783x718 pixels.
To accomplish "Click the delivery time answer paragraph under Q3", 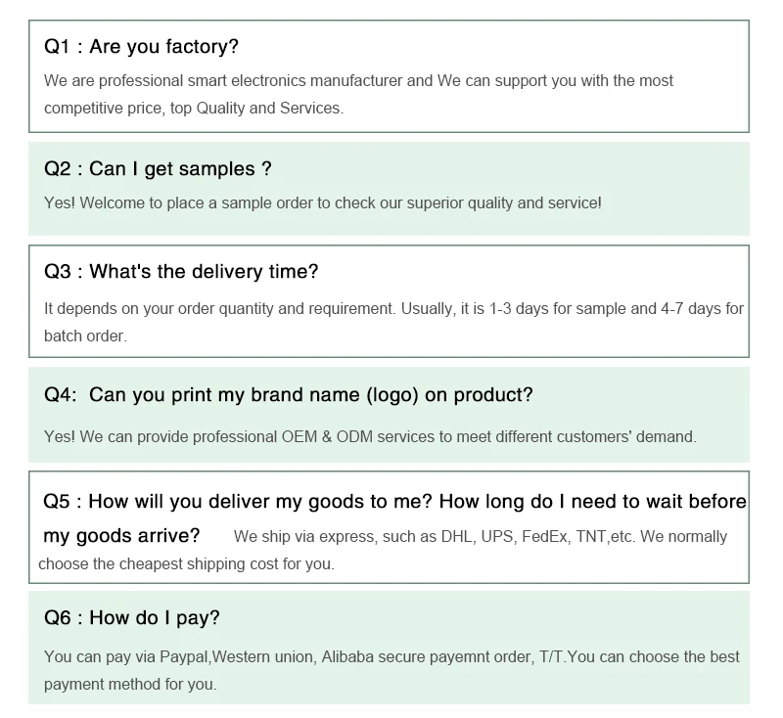I will point(393,309).
